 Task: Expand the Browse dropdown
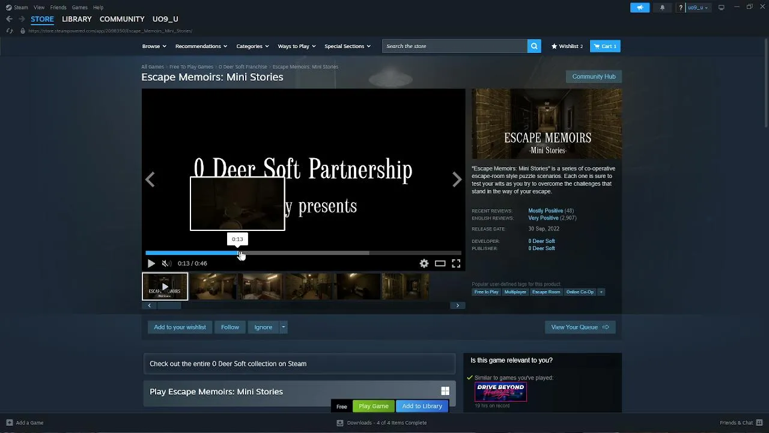click(153, 46)
